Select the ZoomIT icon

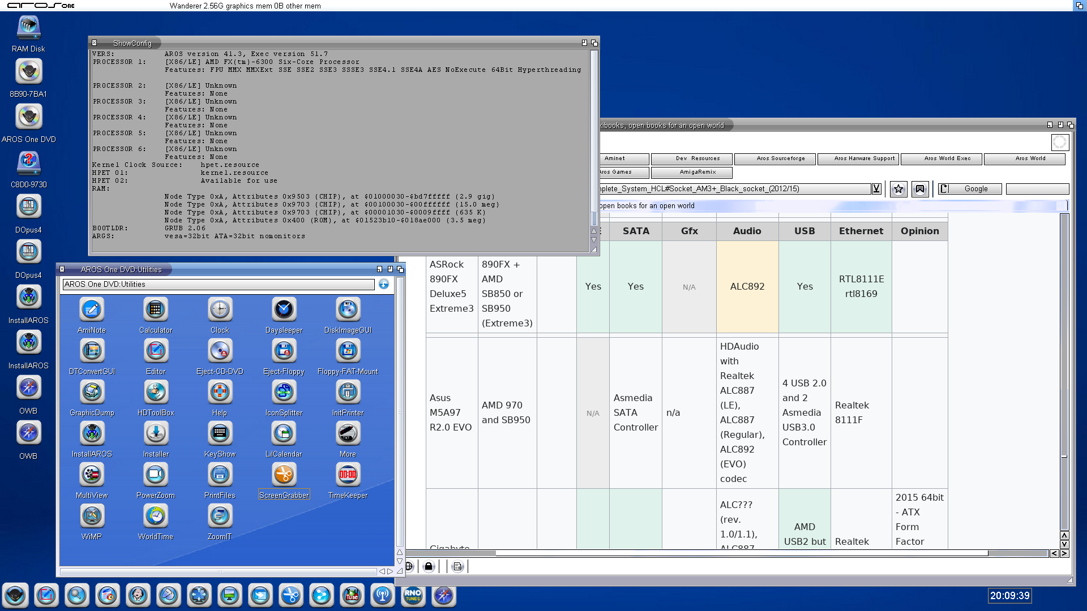220,516
